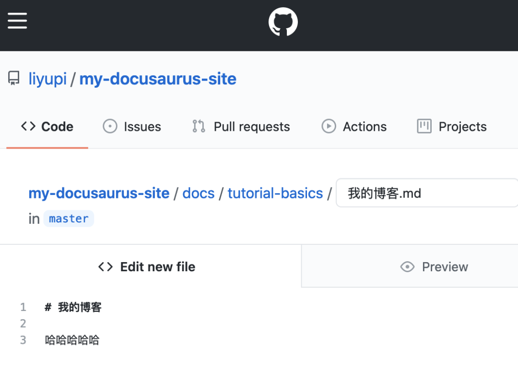Open the liyupi user profile link
Screen dimensions: 518x369
(x=47, y=79)
